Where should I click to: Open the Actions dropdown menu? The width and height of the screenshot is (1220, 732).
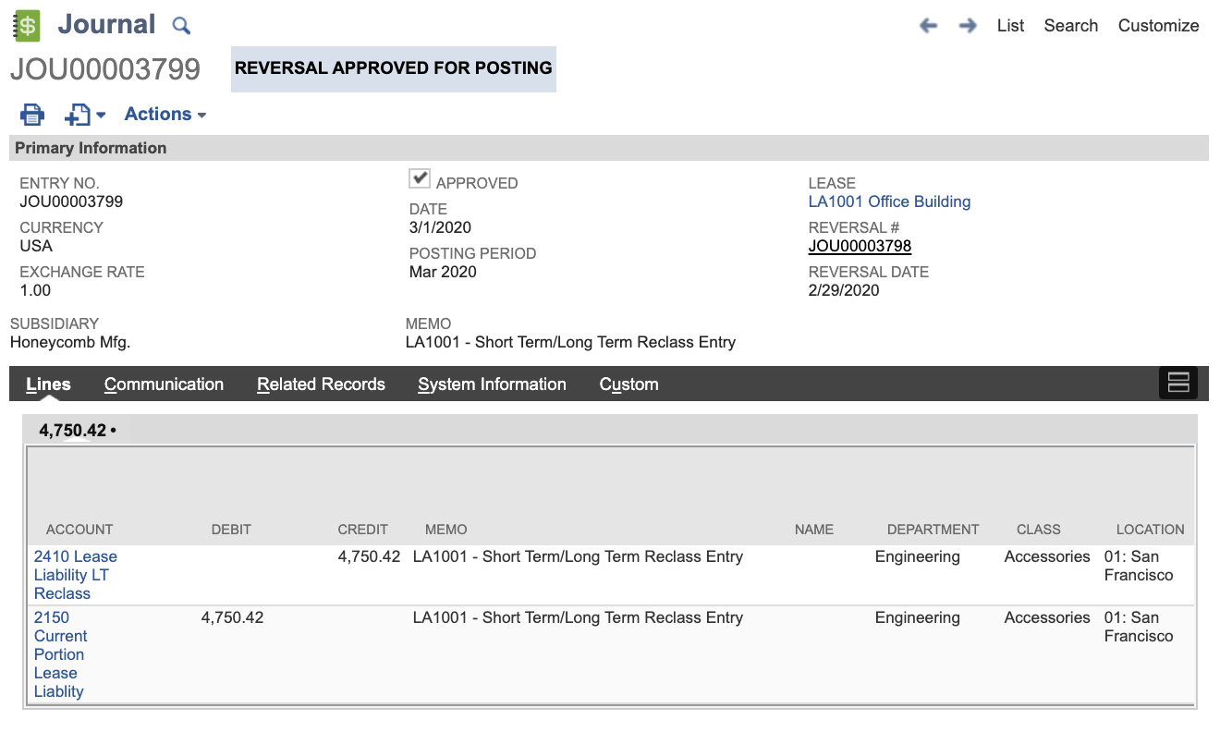[165, 115]
